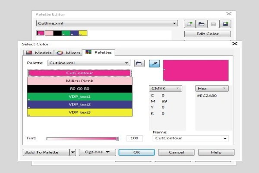Activate the eyedropper color picker tool
259x173 pixels.
point(154,64)
